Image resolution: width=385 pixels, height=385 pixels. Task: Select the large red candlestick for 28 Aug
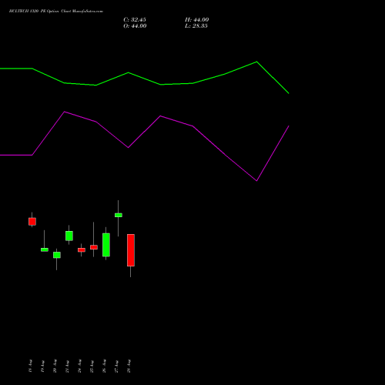tap(131, 250)
